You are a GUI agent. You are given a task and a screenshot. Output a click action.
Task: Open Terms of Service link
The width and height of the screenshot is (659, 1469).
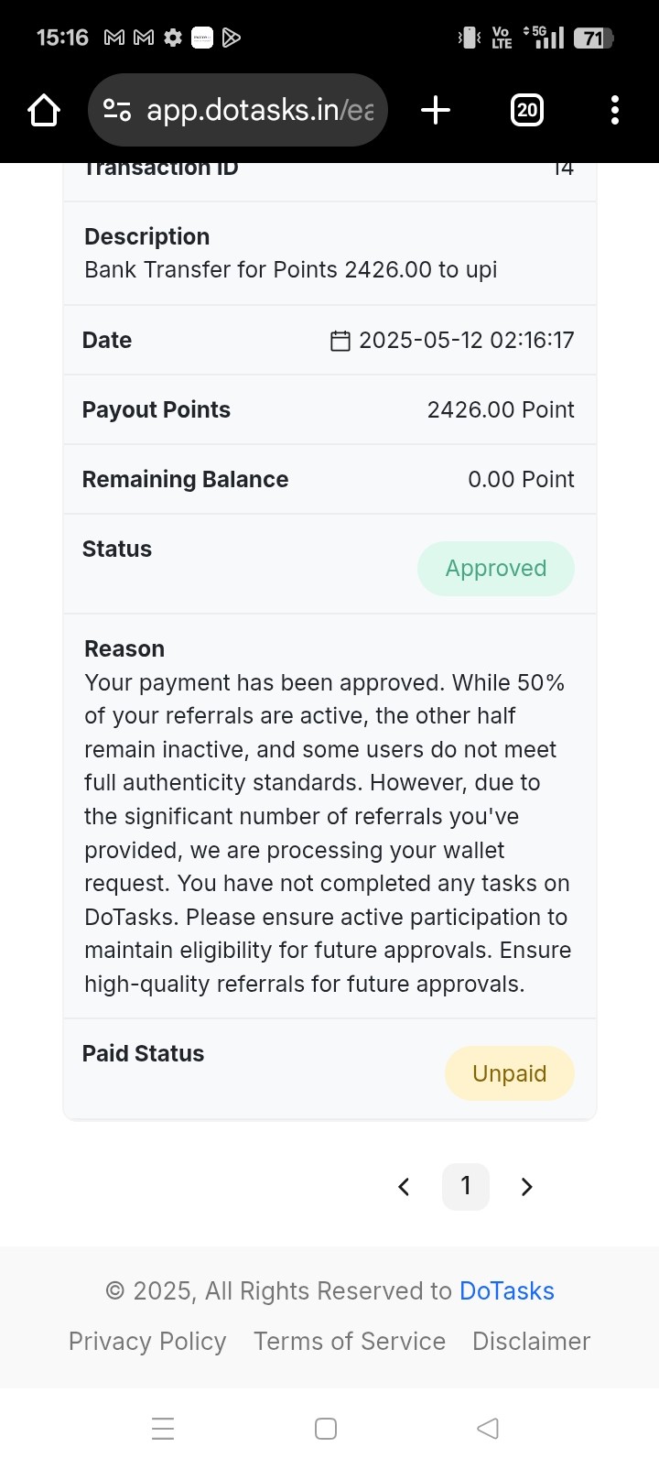pyautogui.click(x=350, y=1341)
